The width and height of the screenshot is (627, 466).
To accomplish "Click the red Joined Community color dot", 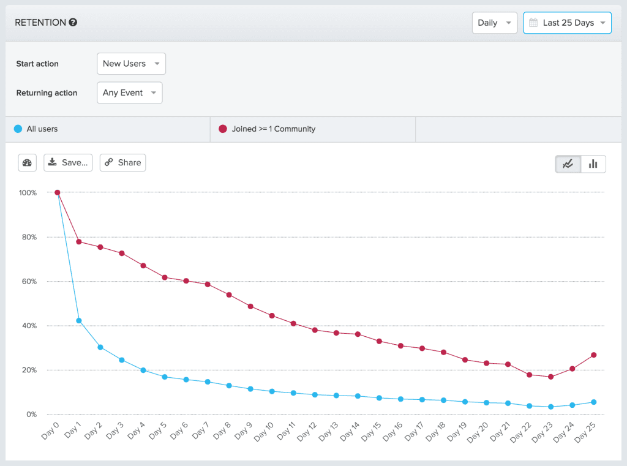I will click(x=223, y=129).
